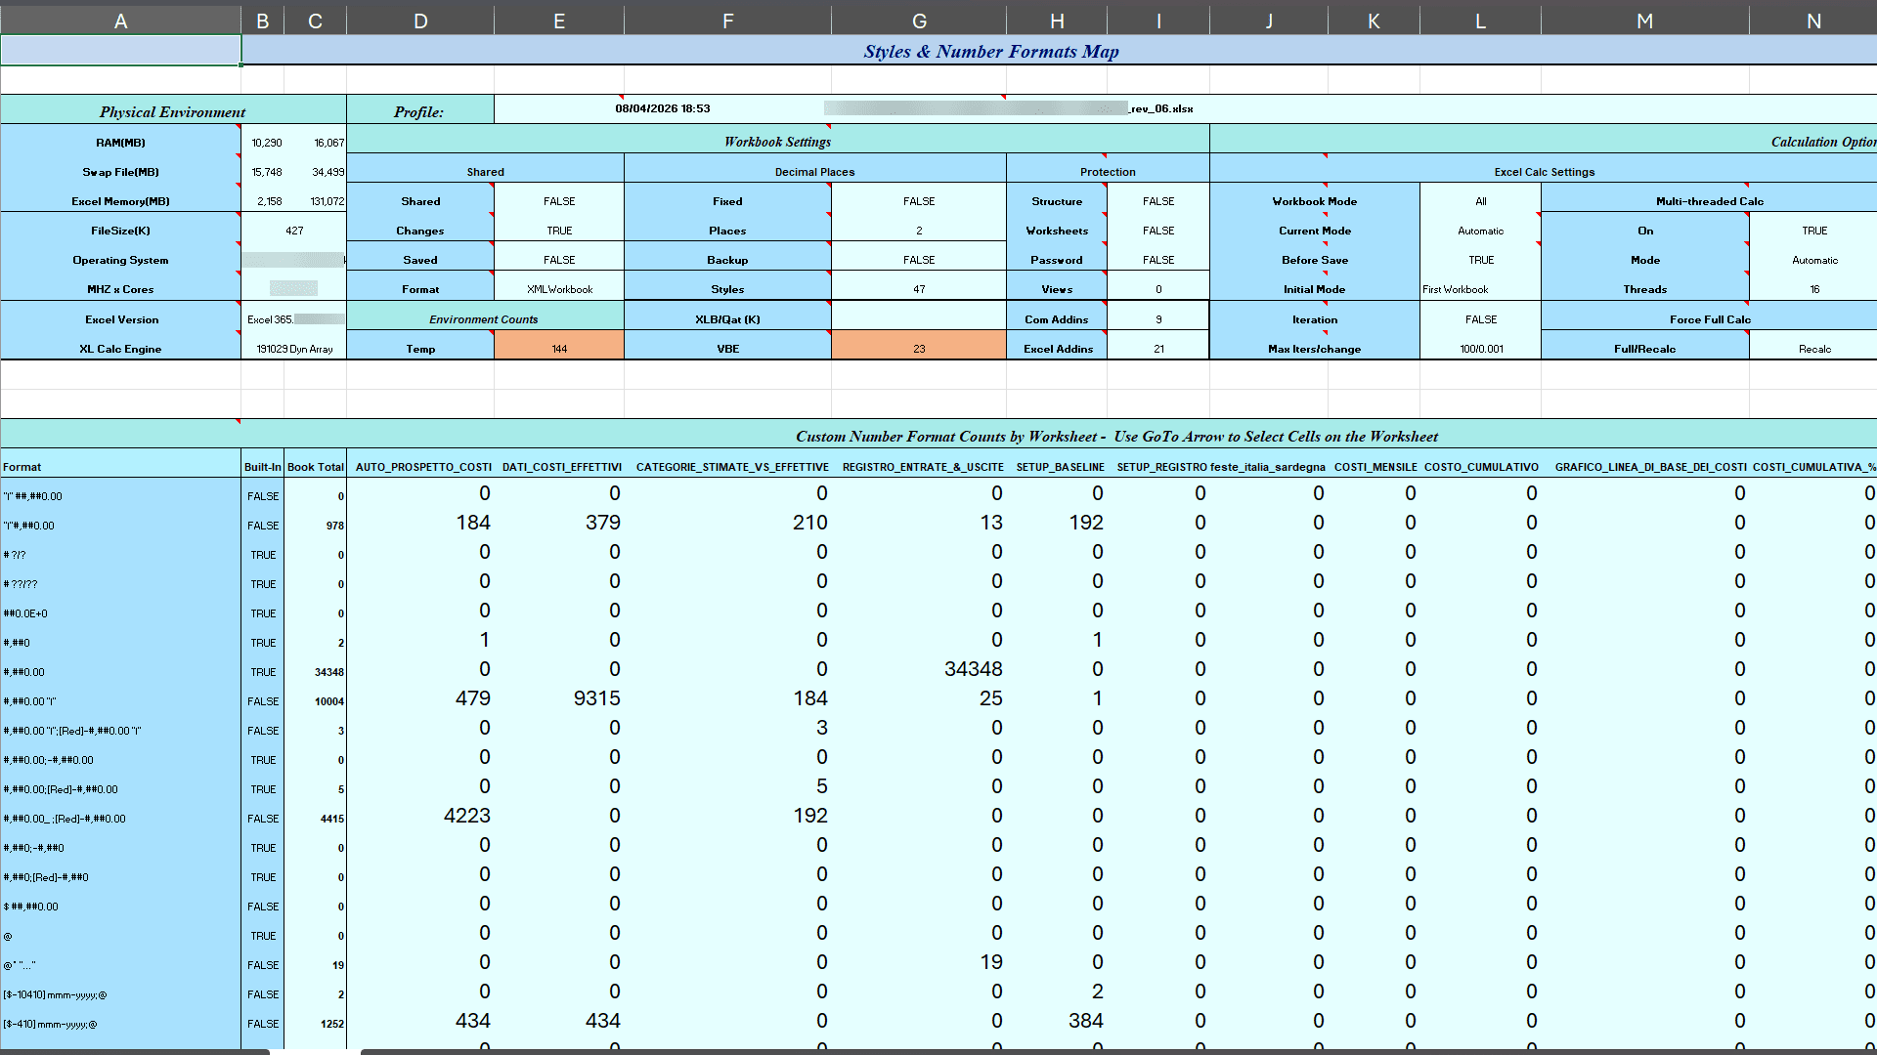Click the red GoTo arrow on FileSize(K) value

point(240,215)
